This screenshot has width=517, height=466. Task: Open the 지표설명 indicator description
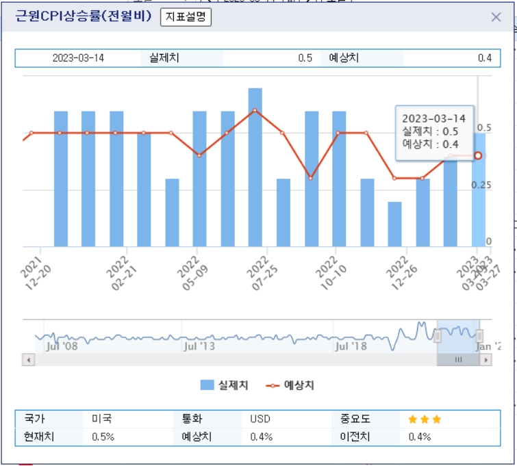tap(186, 17)
